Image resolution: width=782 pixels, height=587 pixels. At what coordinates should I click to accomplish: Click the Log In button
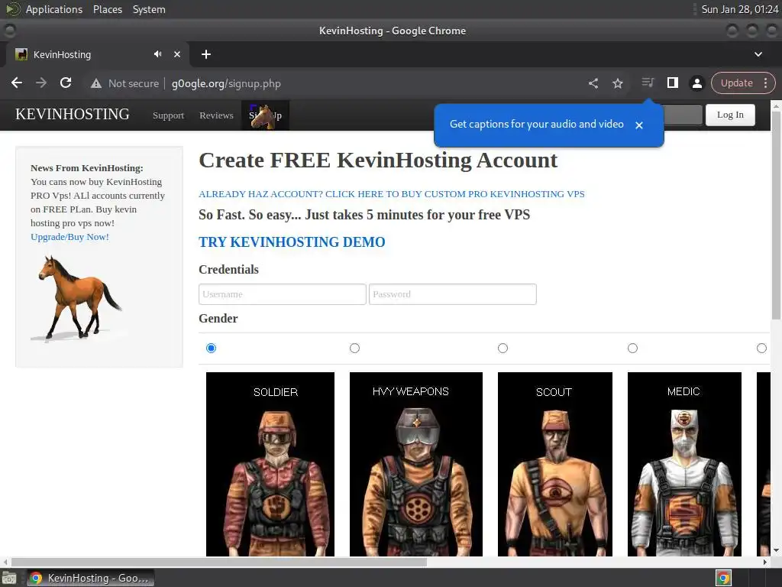pos(730,115)
